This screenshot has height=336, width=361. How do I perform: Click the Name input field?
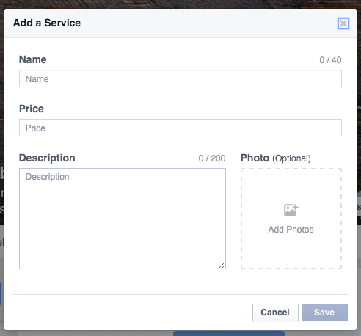click(x=180, y=78)
